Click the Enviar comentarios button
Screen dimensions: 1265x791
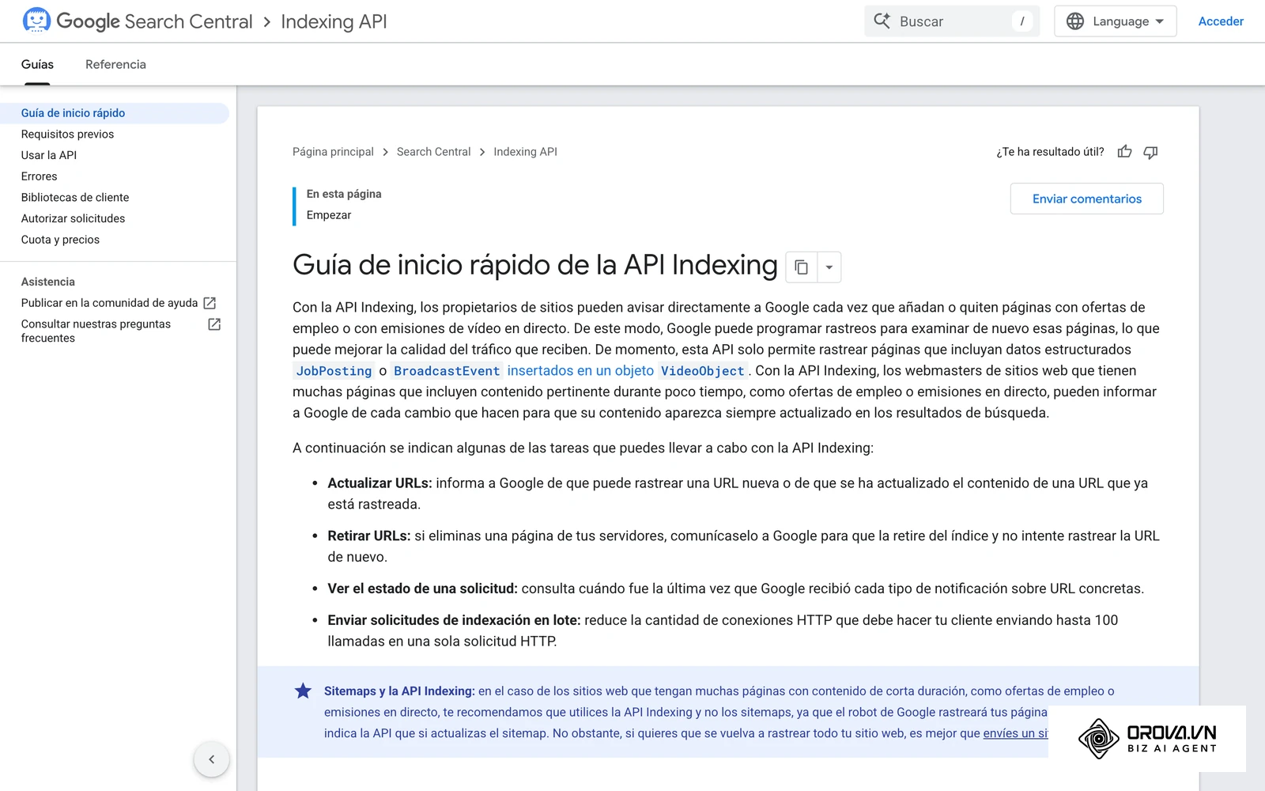1086,199
